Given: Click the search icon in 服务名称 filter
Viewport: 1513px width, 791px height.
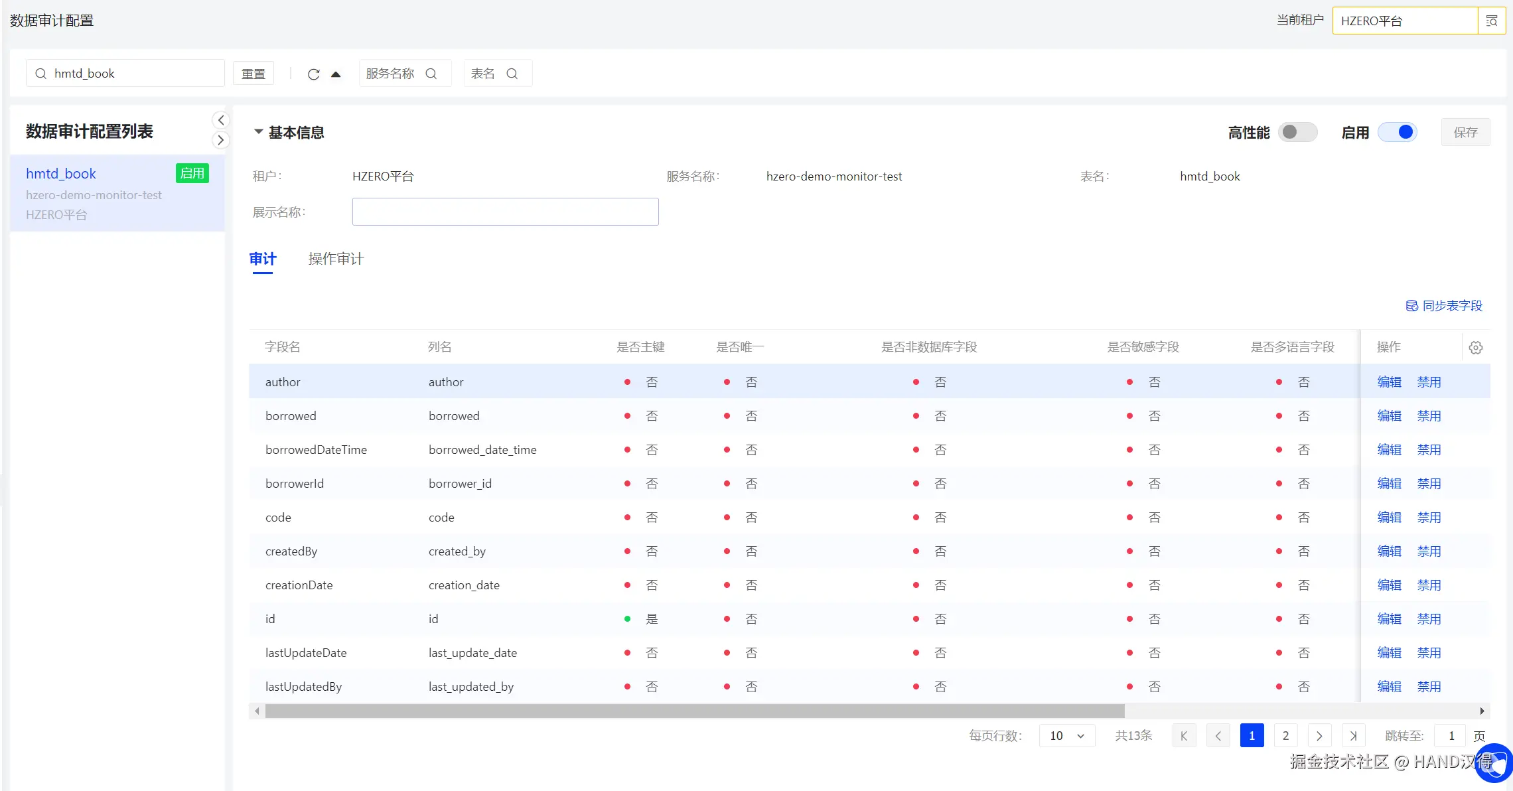Looking at the screenshot, I should click(x=431, y=74).
